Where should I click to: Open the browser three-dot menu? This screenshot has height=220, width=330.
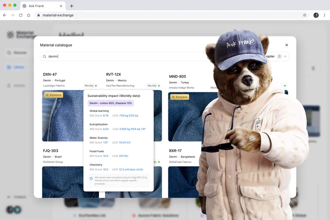(324, 15)
